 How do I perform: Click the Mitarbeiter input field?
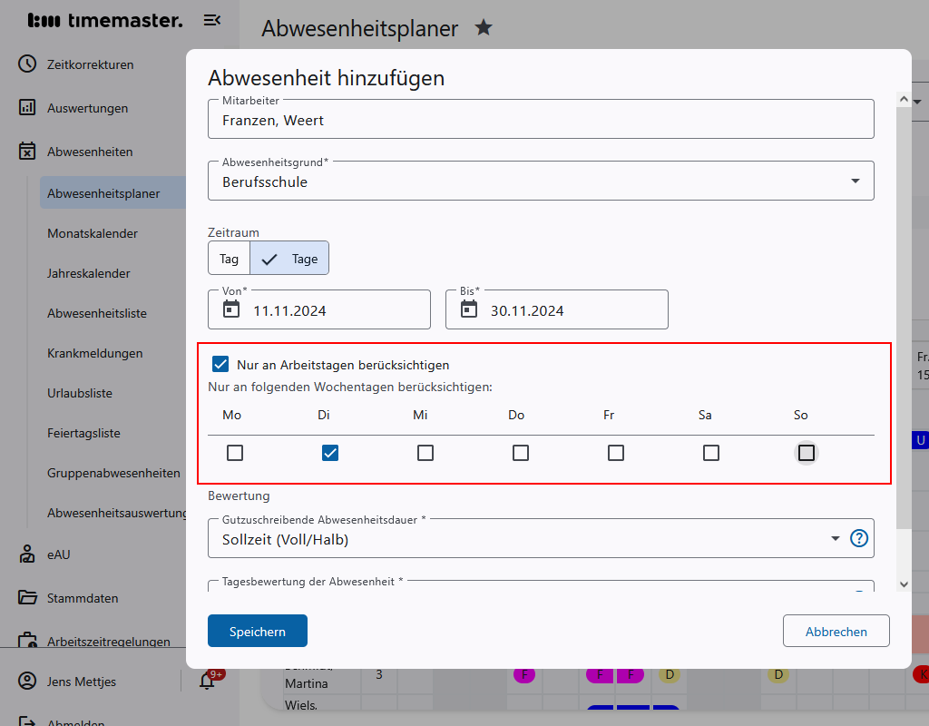(541, 120)
